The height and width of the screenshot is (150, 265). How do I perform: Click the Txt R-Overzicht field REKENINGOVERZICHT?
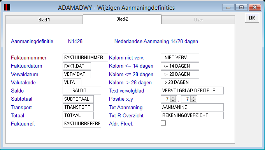[x=192, y=115]
